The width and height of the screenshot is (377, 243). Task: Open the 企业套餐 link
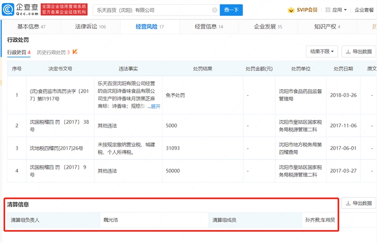(364, 10)
